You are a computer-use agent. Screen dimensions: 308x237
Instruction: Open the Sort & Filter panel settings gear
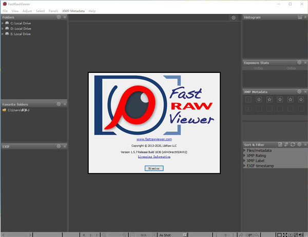point(299,145)
